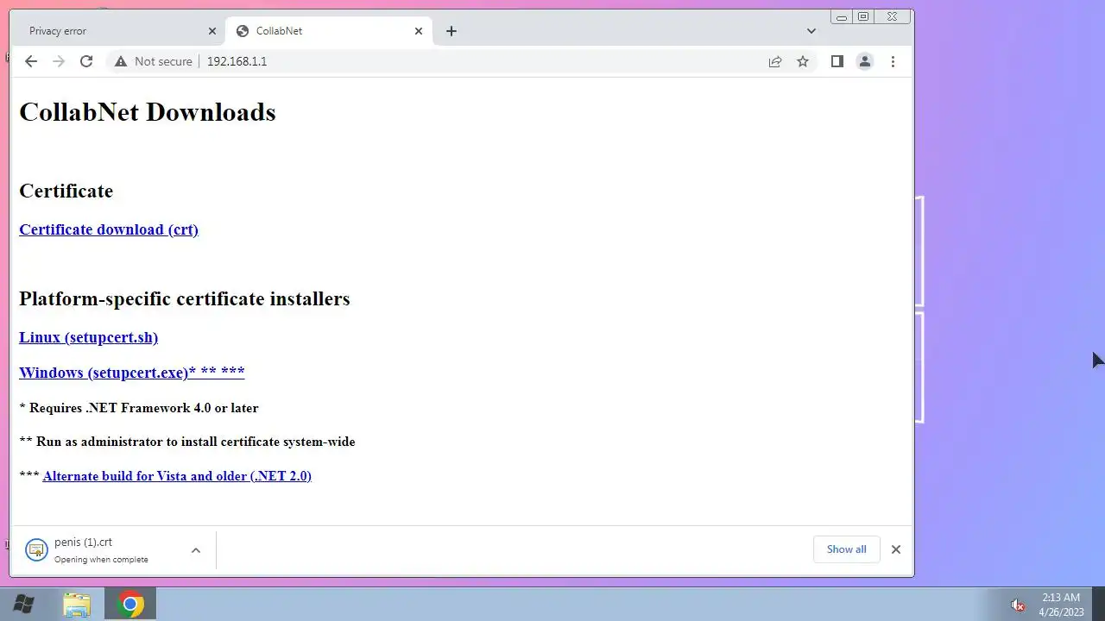Open a new browser tab
The image size is (1105, 621).
(x=451, y=31)
